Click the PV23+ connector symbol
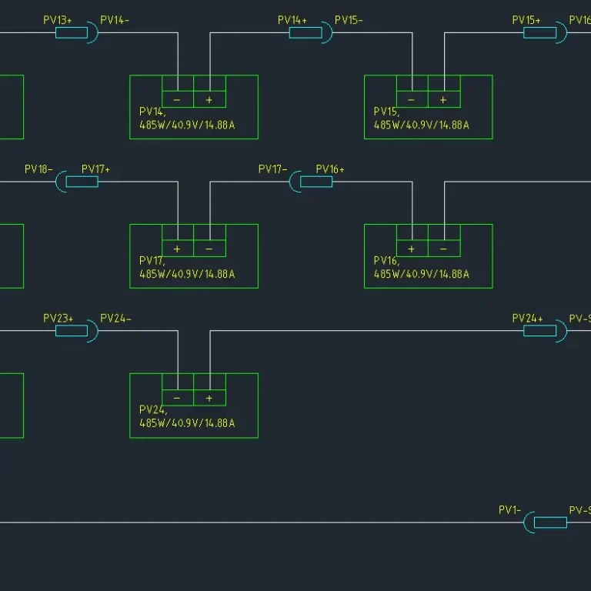The width and height of the screenshot is (591, 591). pos(72,331)
